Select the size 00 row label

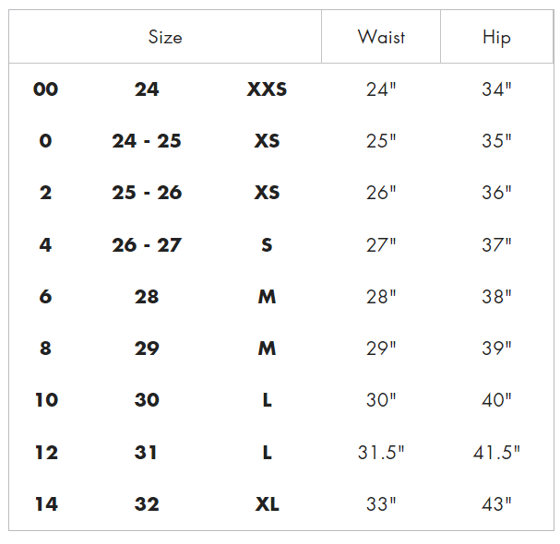pos(46,89)
